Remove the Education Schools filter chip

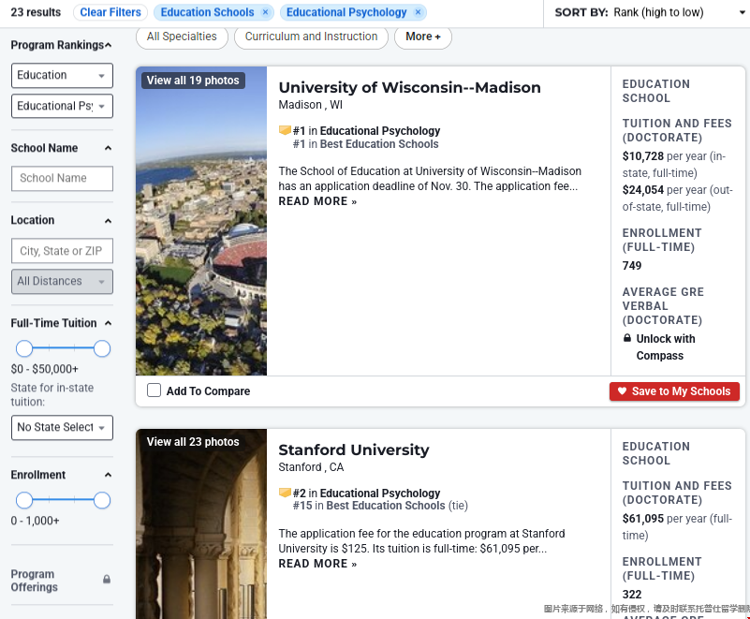tap(266, 12)
